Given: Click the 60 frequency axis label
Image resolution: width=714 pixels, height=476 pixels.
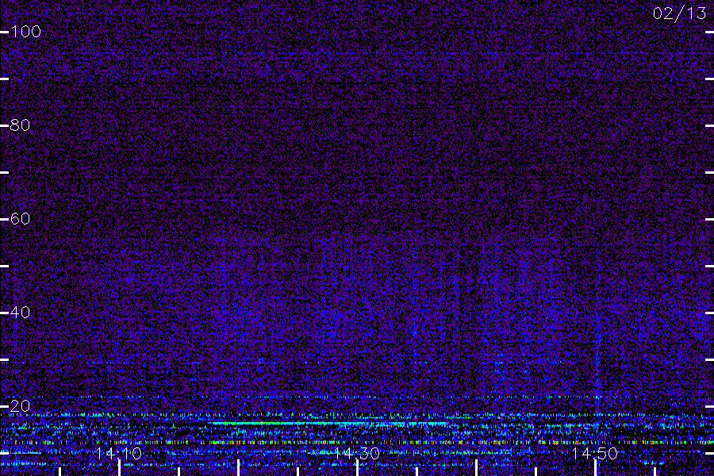Looking at the screenshot, I should point(20,219).
